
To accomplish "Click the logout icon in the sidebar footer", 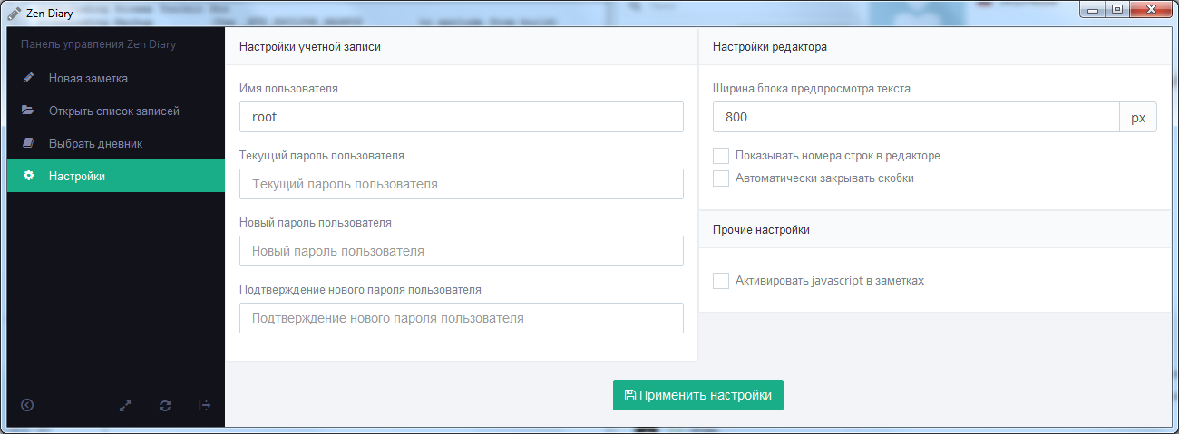I will tap(205, 405).
